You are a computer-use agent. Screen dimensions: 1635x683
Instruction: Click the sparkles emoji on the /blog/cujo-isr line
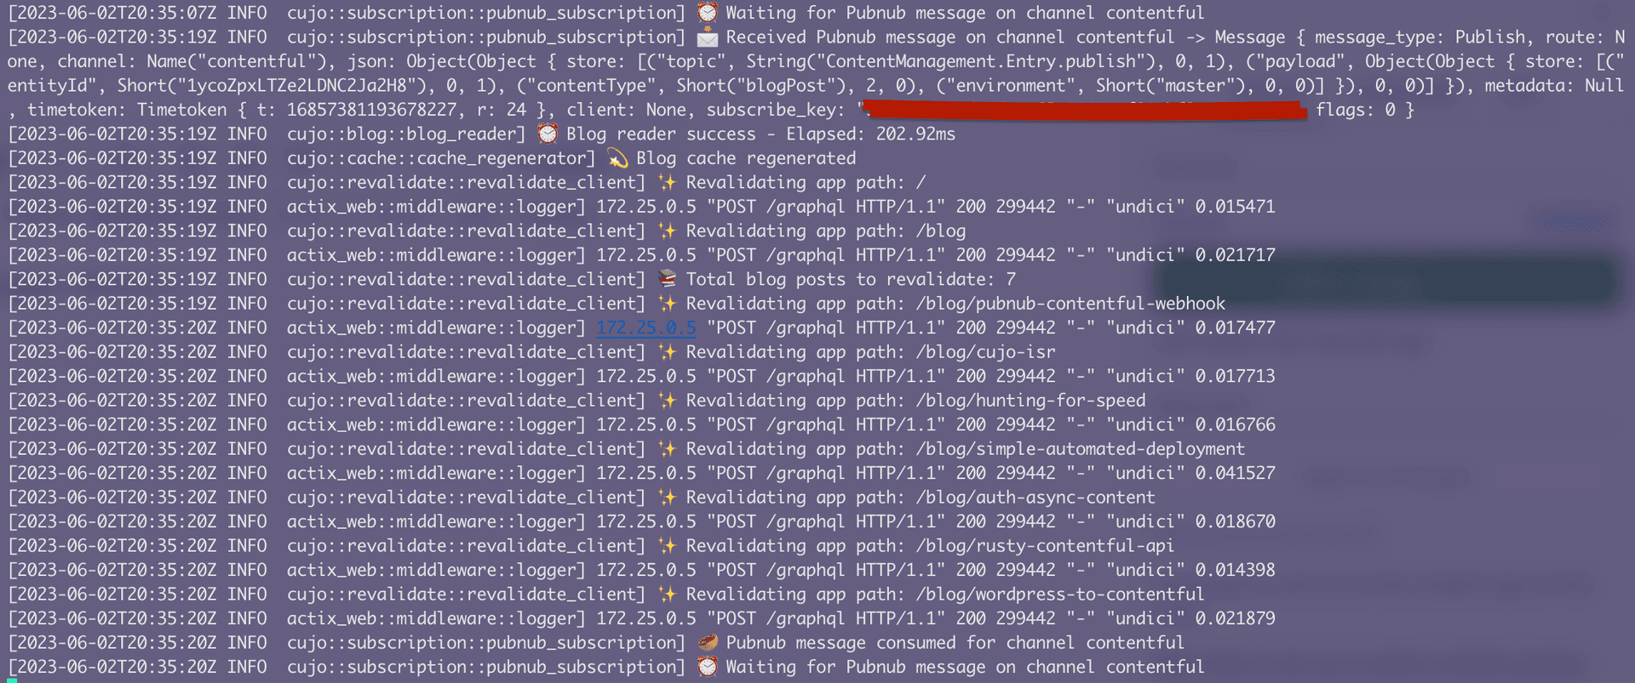pos(668,352)
